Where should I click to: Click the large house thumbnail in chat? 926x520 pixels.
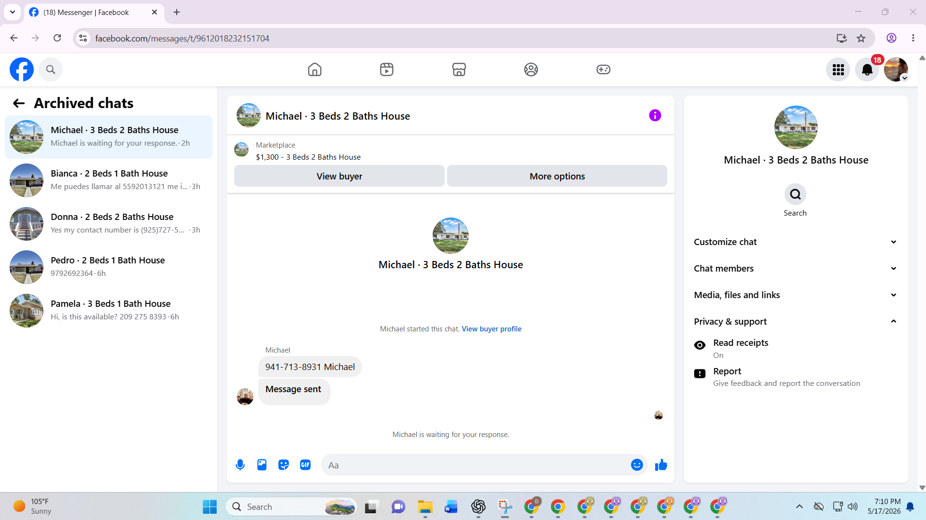[x=450, y=235]
